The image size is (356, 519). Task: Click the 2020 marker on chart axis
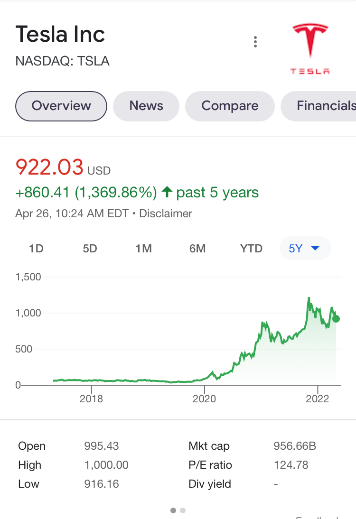[204, 399]
